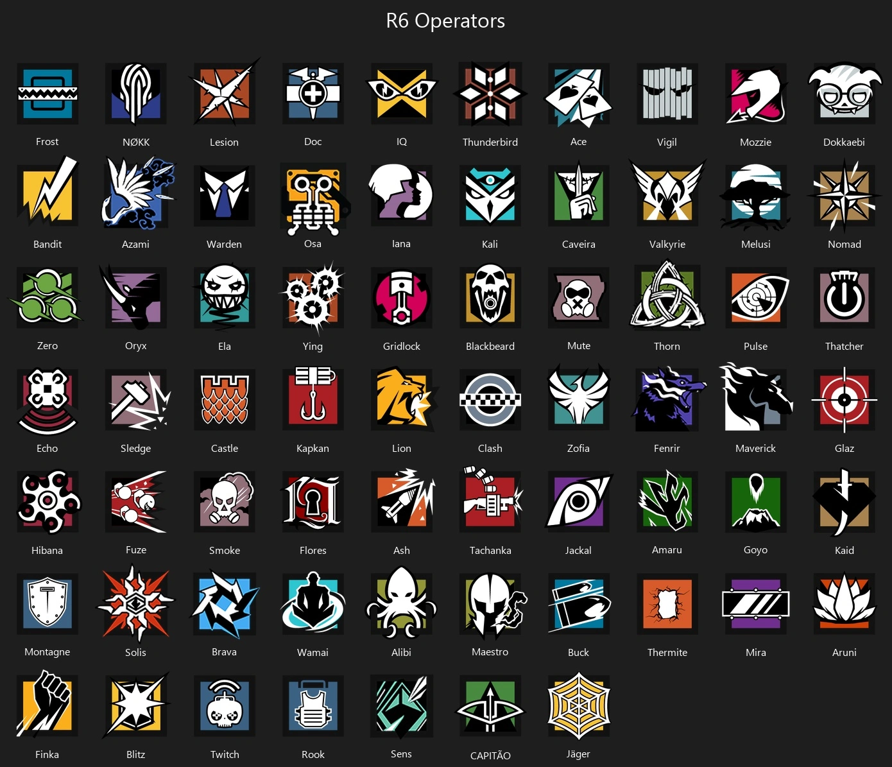Choose the Thunderbird operator icon
The width and height of the screenshot is (892, 767).
click(x=490, y=94)
